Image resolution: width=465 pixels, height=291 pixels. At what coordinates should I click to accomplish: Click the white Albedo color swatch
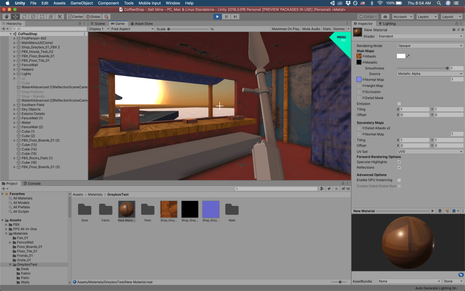tap(401, 56)
